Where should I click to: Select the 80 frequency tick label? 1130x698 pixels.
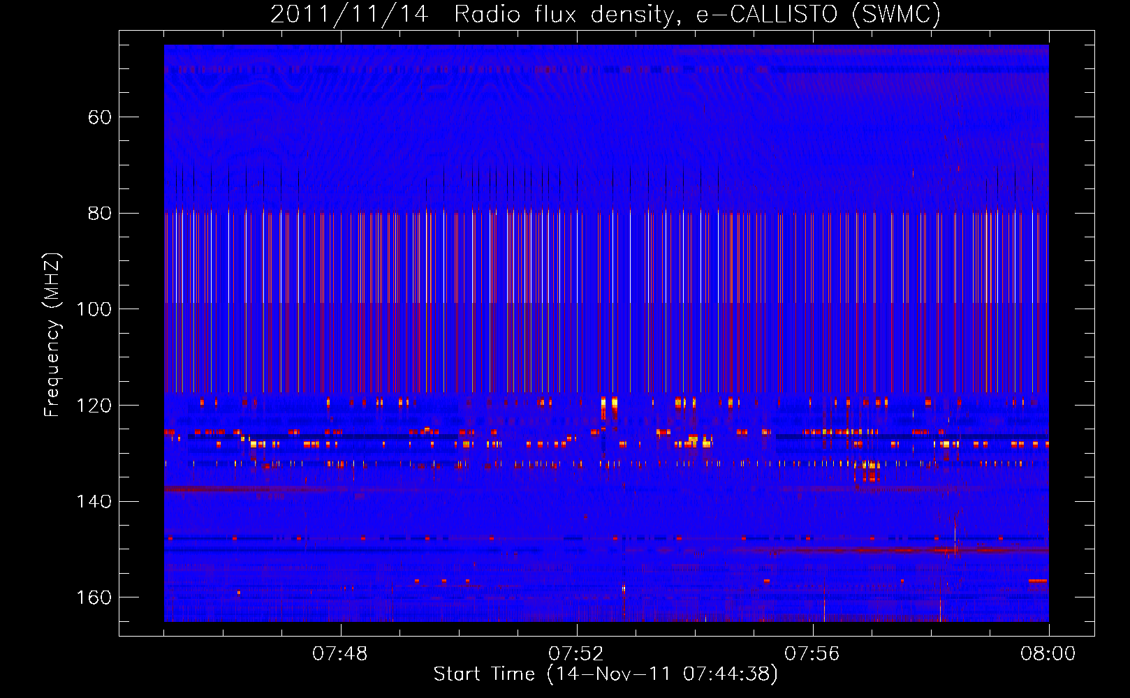[100, 214]
